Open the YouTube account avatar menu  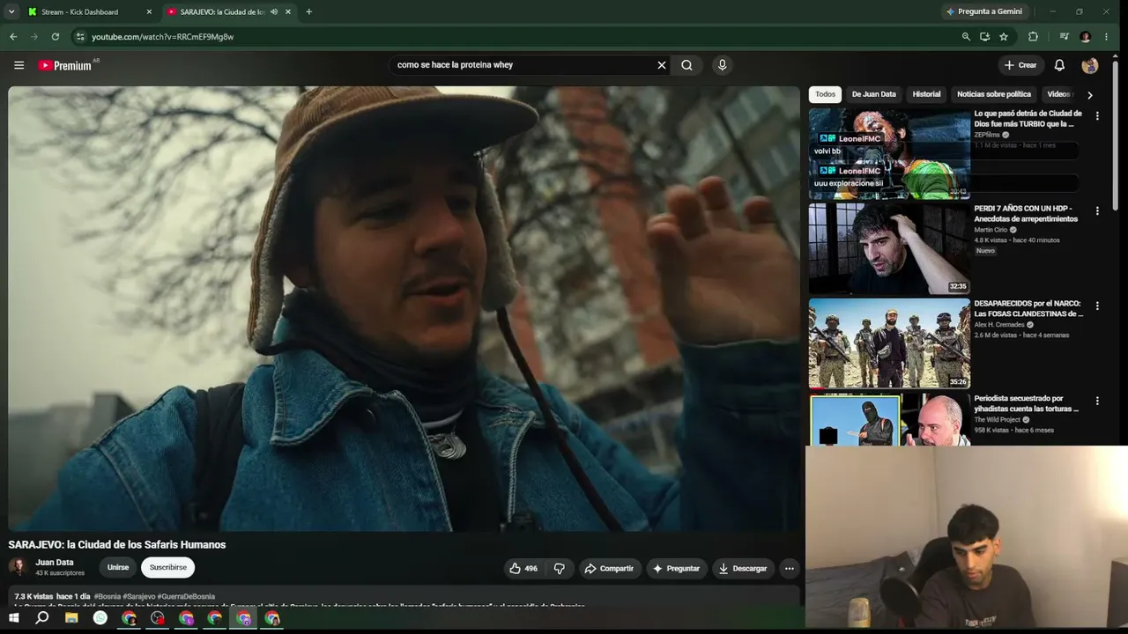point(1089,65)
